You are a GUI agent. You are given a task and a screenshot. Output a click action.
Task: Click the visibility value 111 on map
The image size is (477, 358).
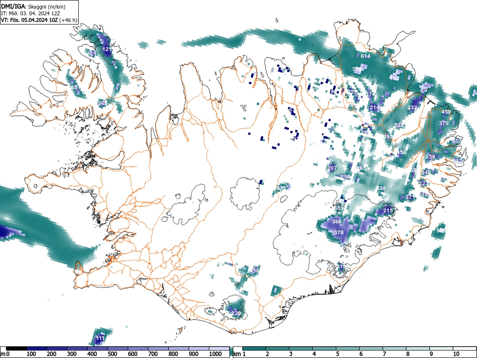100,338
